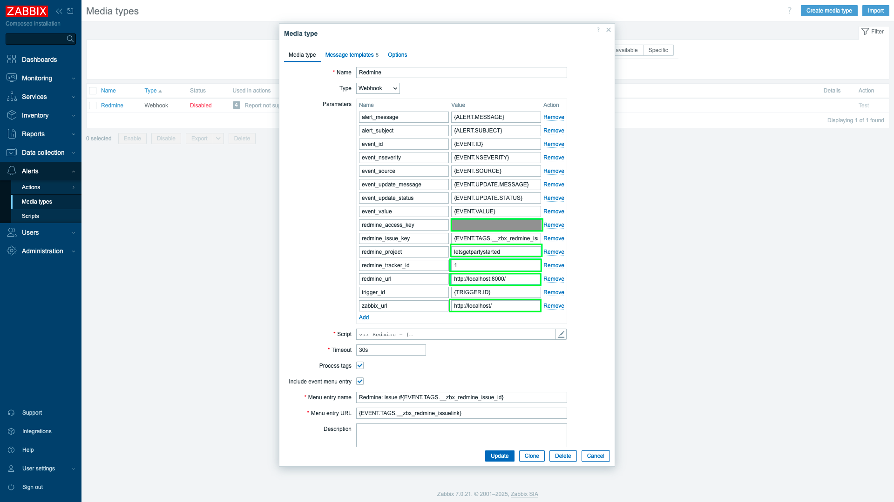Image resolution: width=894 pixels, height=502 pixels.
Task: Toggle Include event menu entry checkbox
Action: point(360,382)
